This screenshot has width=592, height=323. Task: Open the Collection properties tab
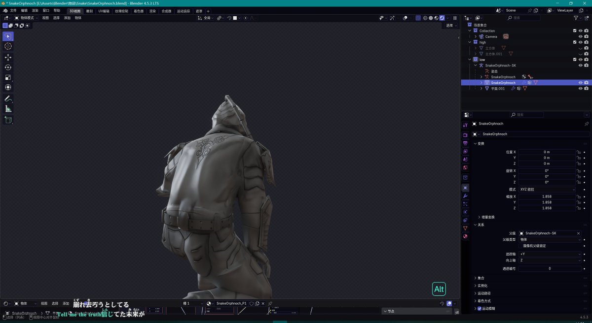465,177
